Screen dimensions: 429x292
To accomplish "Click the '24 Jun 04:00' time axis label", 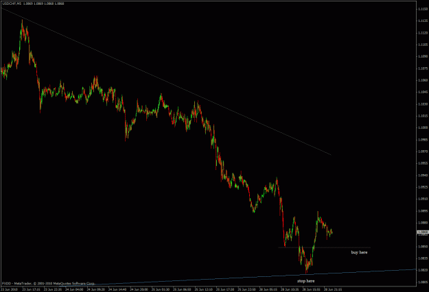I will pyautogui.click(x=74, y=289).
